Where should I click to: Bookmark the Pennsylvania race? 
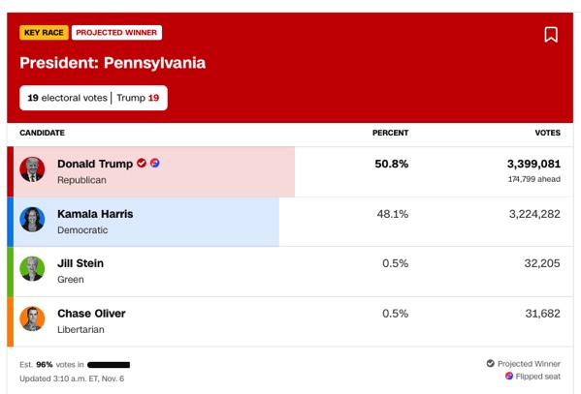[x=551, y=35]
